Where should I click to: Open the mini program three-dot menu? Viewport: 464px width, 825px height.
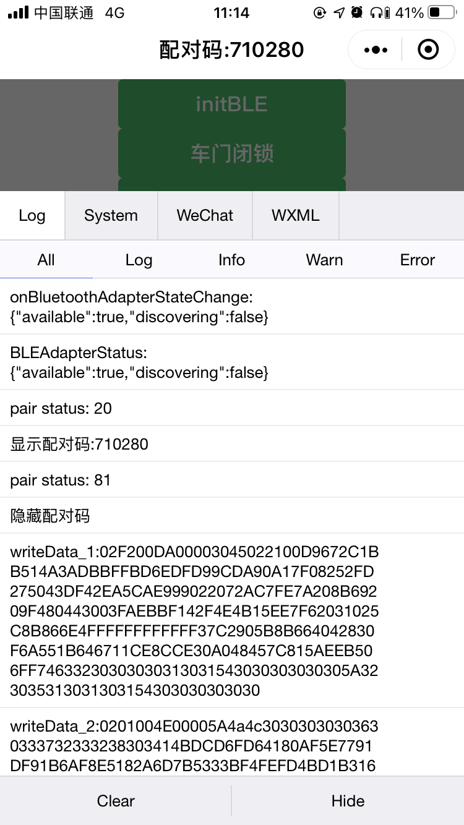click(x=376, y=50)
